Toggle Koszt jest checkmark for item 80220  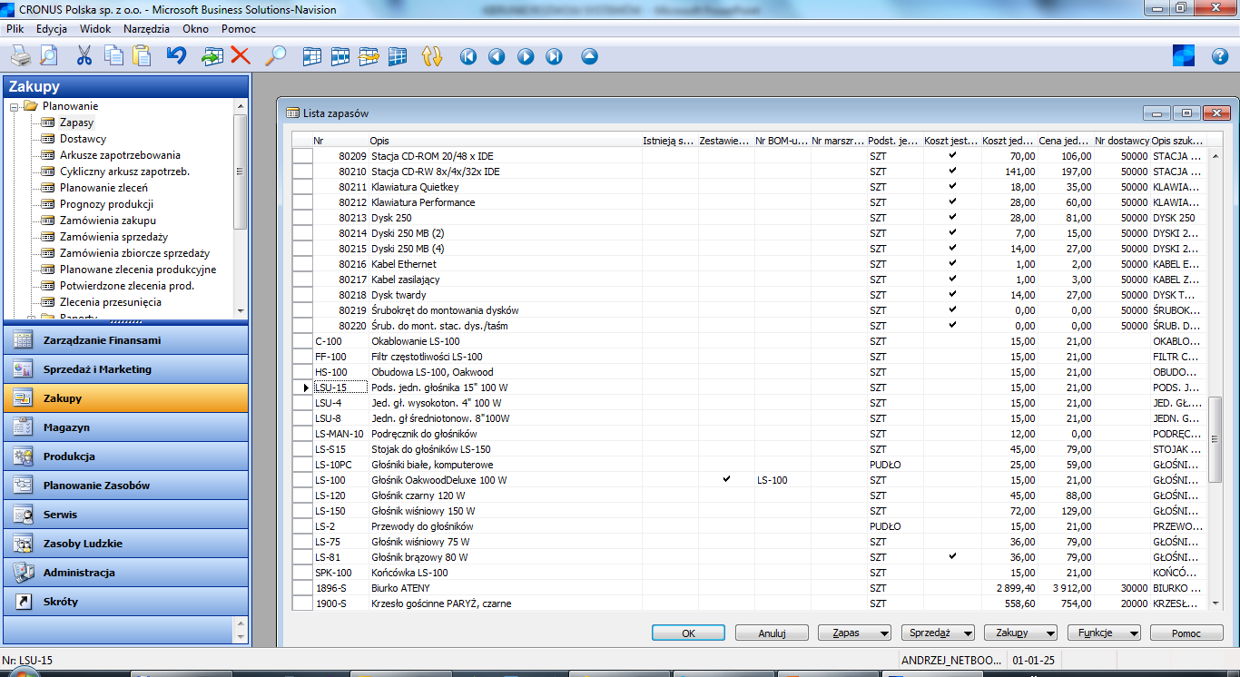pyautogui.click(x=952, y=325)
